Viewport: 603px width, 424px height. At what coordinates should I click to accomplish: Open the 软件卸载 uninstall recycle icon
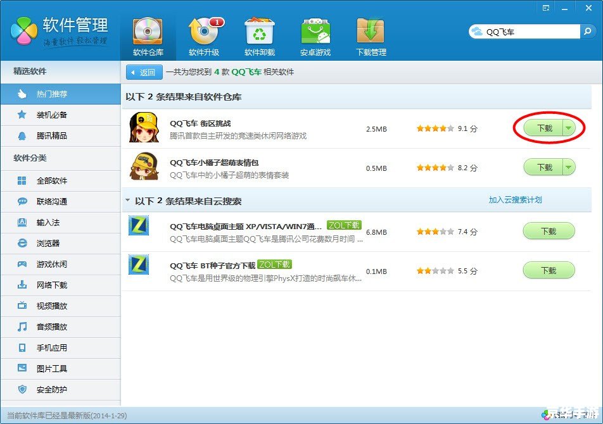[260, 32]
